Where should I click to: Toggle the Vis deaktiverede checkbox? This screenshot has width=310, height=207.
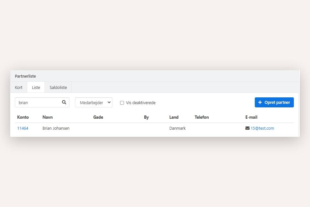[x=122, y=103]
